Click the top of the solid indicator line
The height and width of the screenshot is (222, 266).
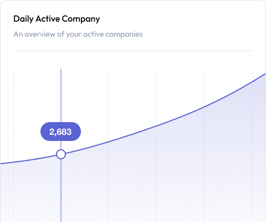click(x=61, y=70)
